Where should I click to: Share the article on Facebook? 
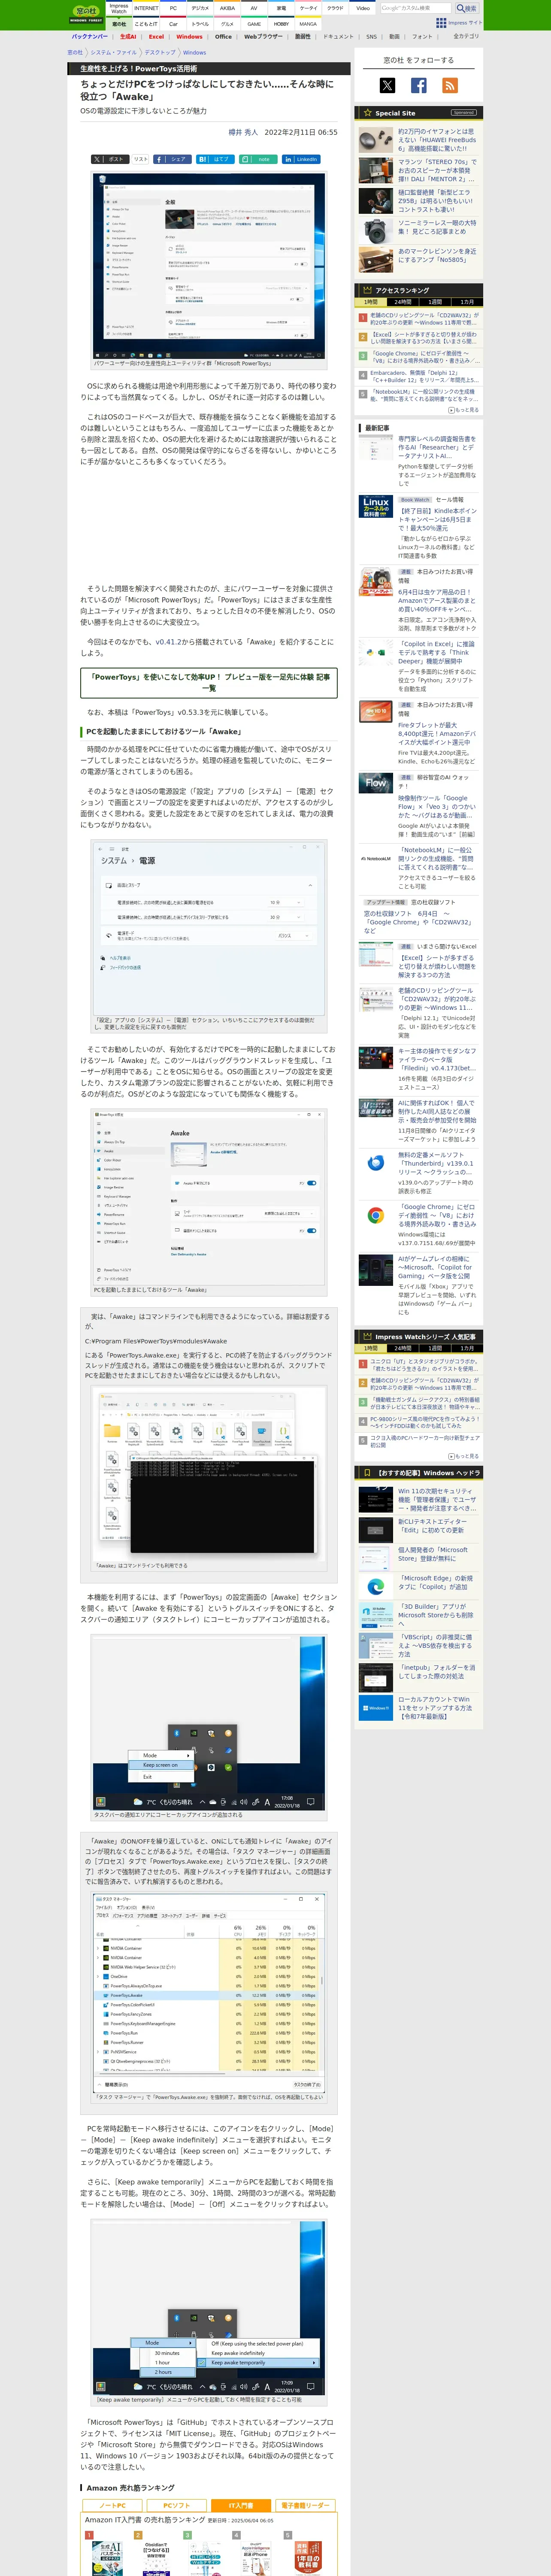coord(172,159)
